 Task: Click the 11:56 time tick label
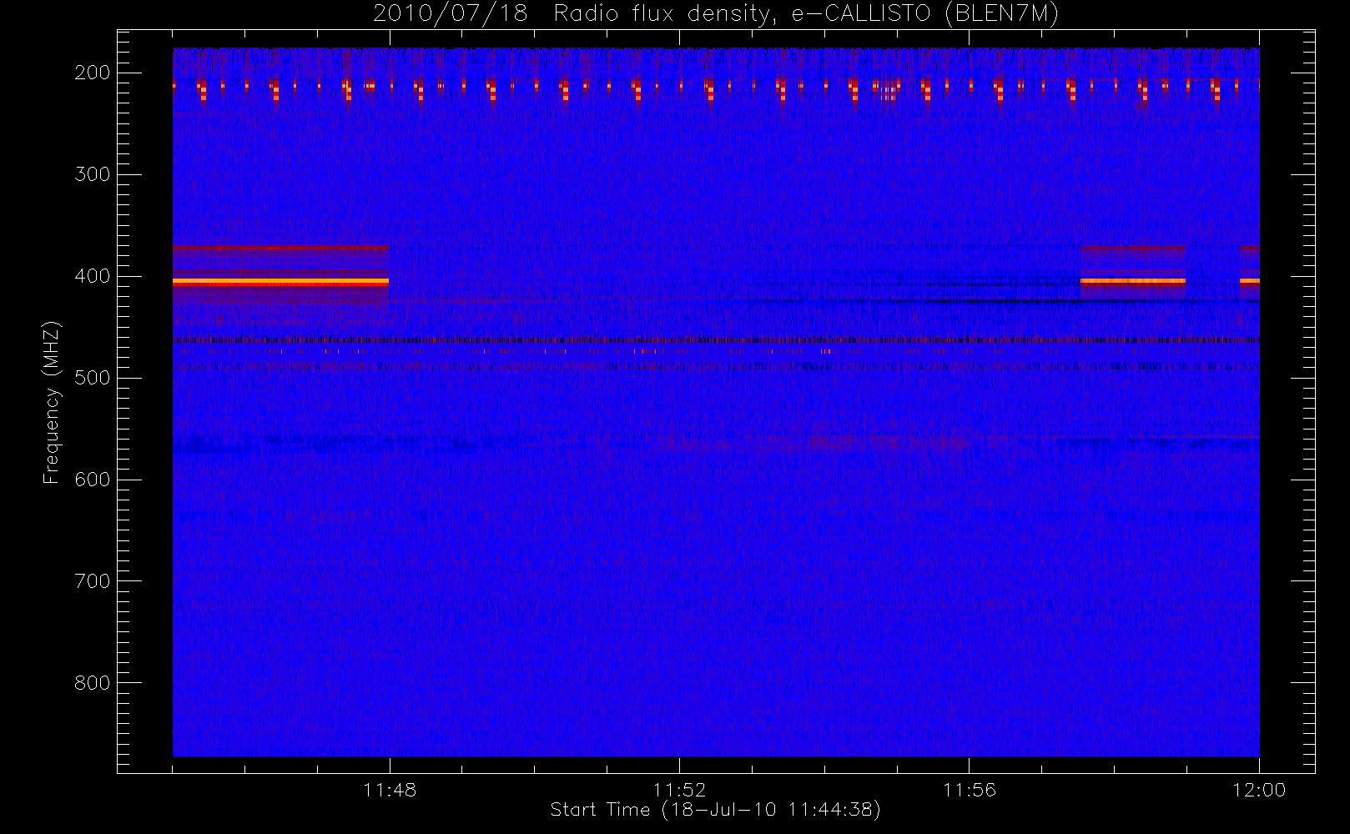970,790
